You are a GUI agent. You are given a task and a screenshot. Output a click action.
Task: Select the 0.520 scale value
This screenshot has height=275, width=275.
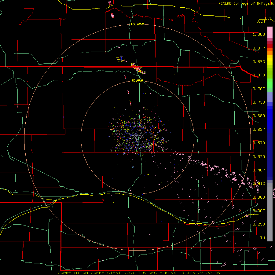[259, 157]
